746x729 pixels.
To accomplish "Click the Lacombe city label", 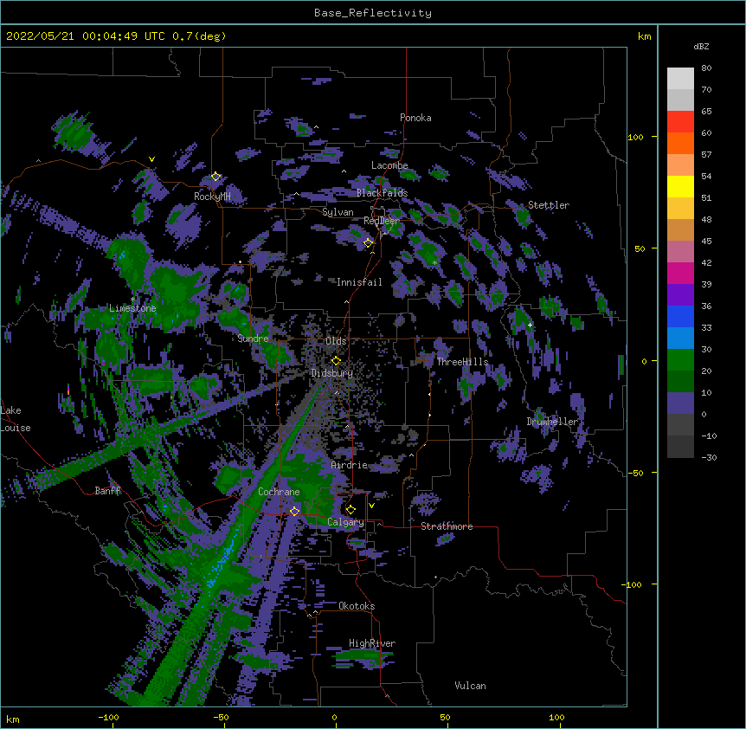I will click(389, 165).
